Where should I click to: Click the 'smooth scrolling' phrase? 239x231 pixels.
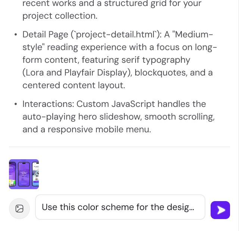[x=179, y=117]
